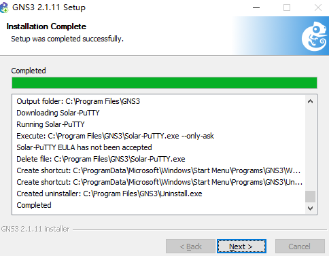Select 'Solar-PuTTY EULA has not been accepted' line

click(x=84, y=147)
